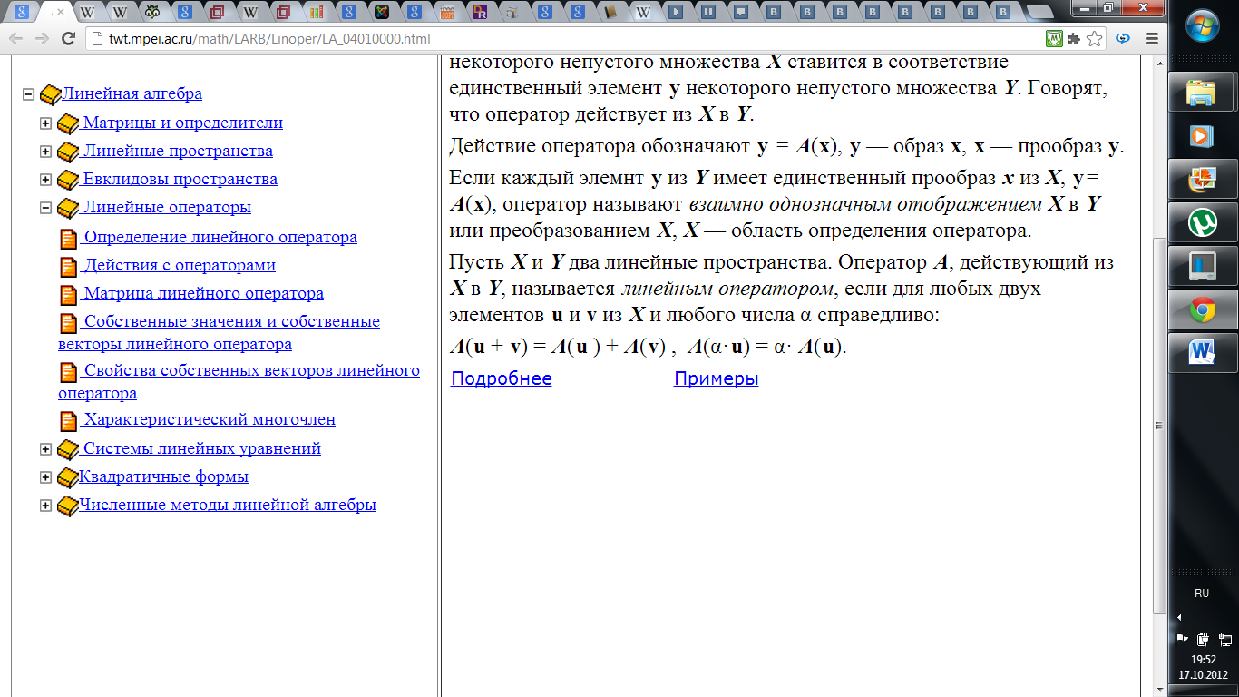
Task: Go back using browser Back arrow
Action: click(x=17, y=39)
